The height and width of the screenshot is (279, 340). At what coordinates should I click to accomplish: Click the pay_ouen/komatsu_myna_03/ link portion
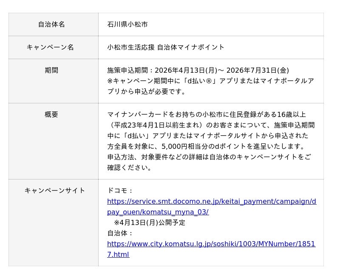(x=158, y=212)
